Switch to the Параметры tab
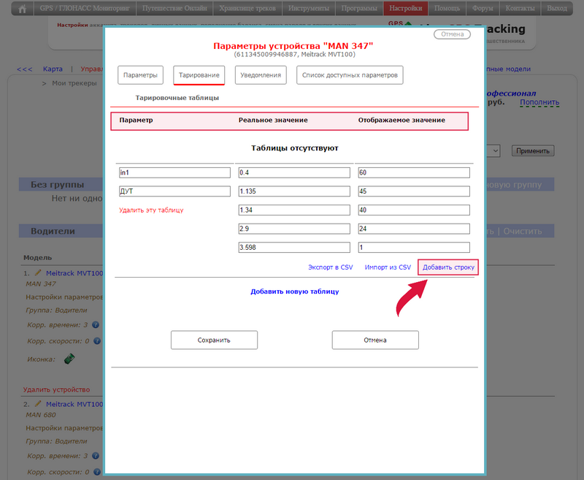 (x=140, y=75)
